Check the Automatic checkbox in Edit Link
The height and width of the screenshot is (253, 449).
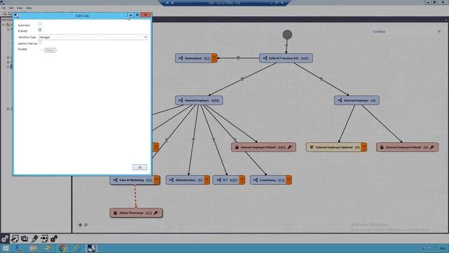40,24
